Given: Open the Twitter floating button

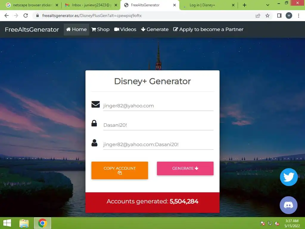Looking at the screenshot, I should click(x=289, y=177).
